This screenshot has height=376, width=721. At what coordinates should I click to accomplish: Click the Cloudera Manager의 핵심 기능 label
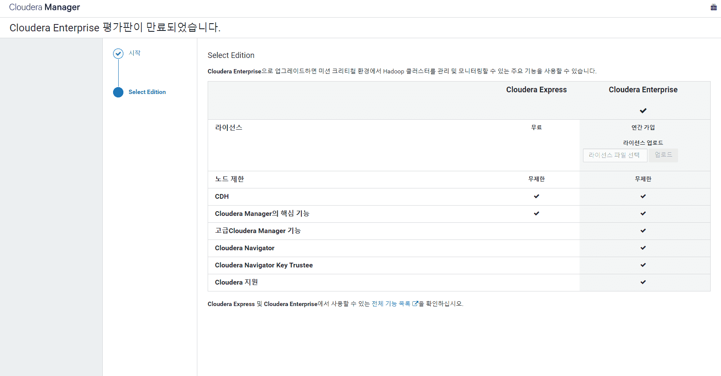pyautogui.click(x=262, y=213)
